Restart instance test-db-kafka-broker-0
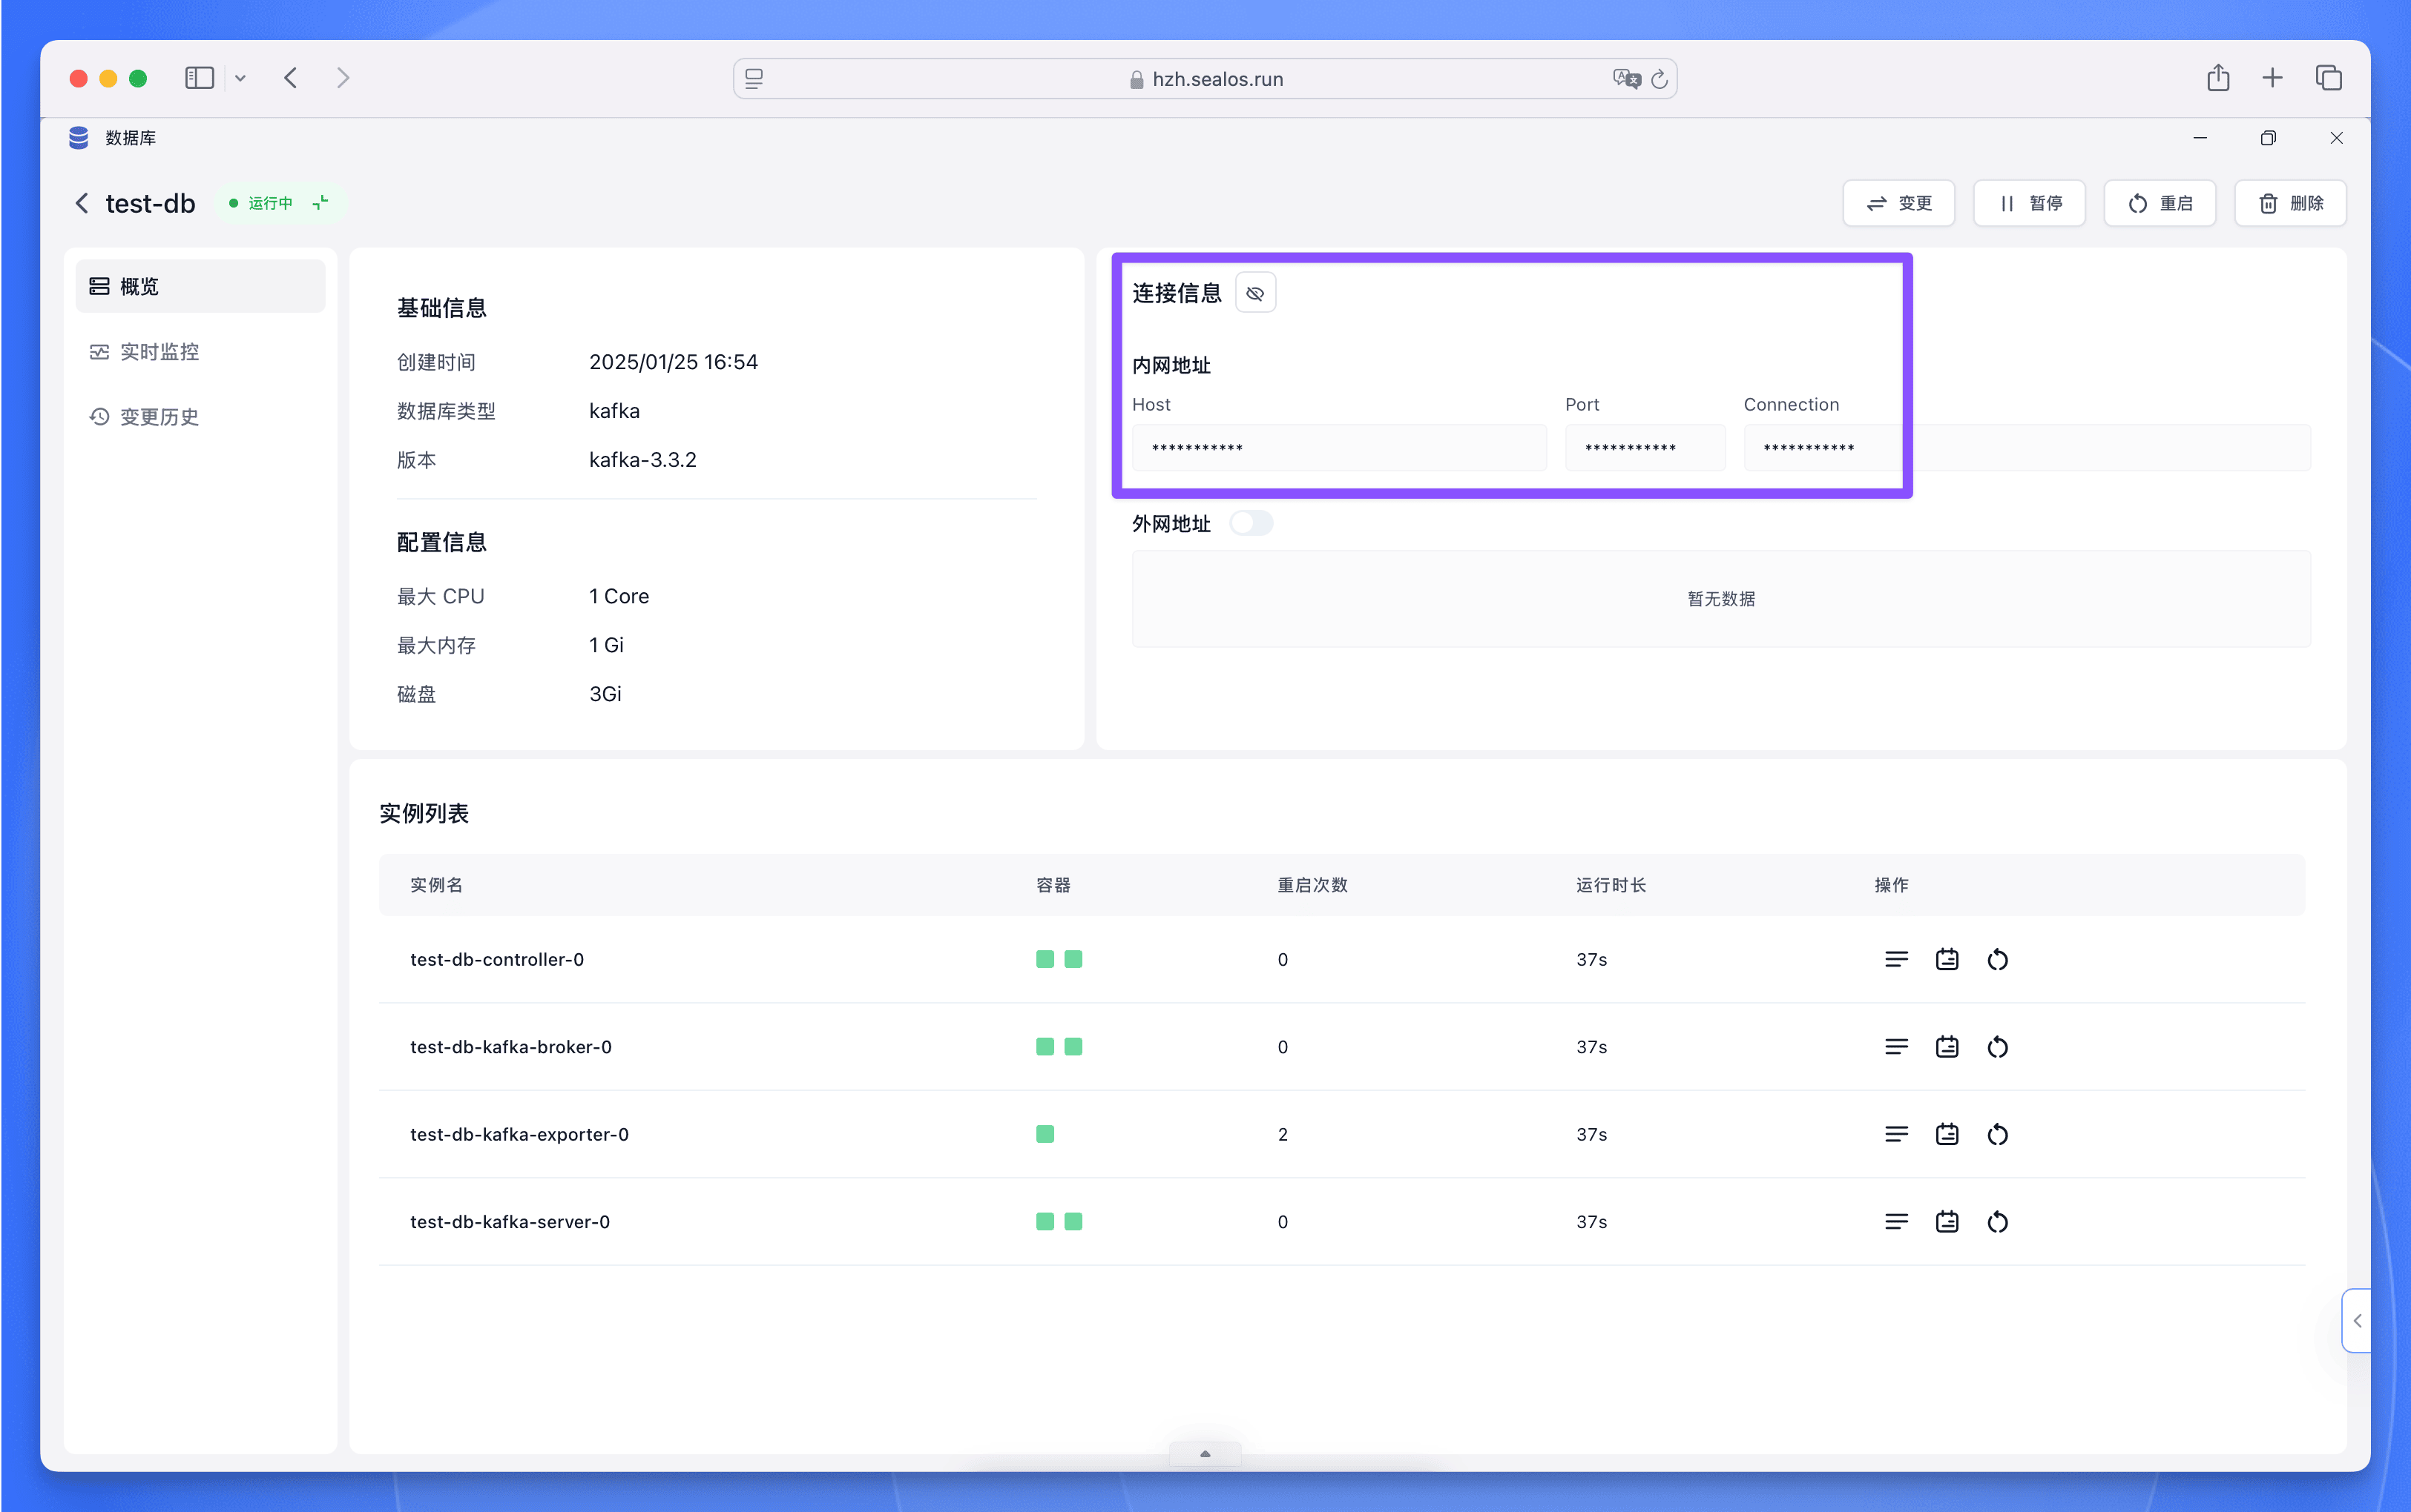The width and height of the screenshot is (2411, 1512). point(1998,1047)
